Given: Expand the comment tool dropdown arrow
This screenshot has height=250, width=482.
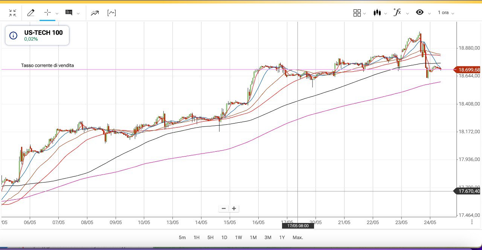Looking at the screenshot, I should [x=78, y=14].
